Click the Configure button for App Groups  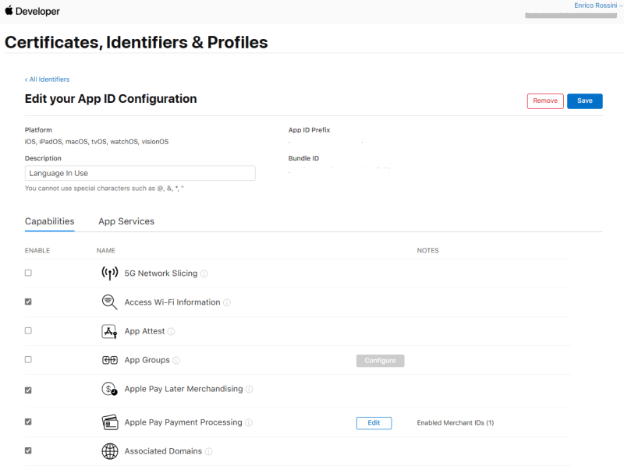pyautogui.click(x=380, y=361)
